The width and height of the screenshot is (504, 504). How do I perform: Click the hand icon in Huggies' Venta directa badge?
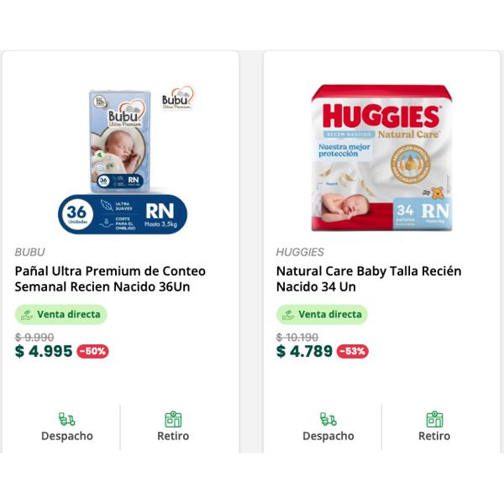(x=288, y=315)
